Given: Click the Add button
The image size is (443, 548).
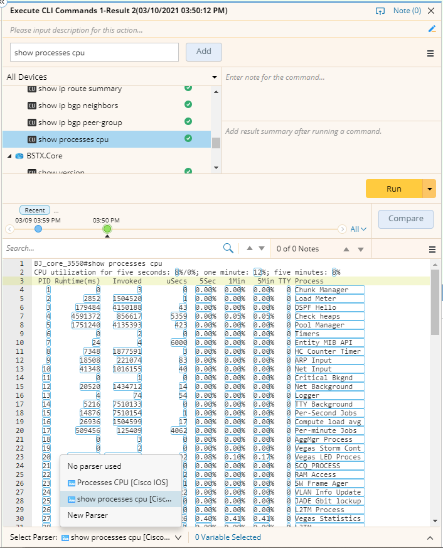Looking at the screenshot, I should coord(204,52).
